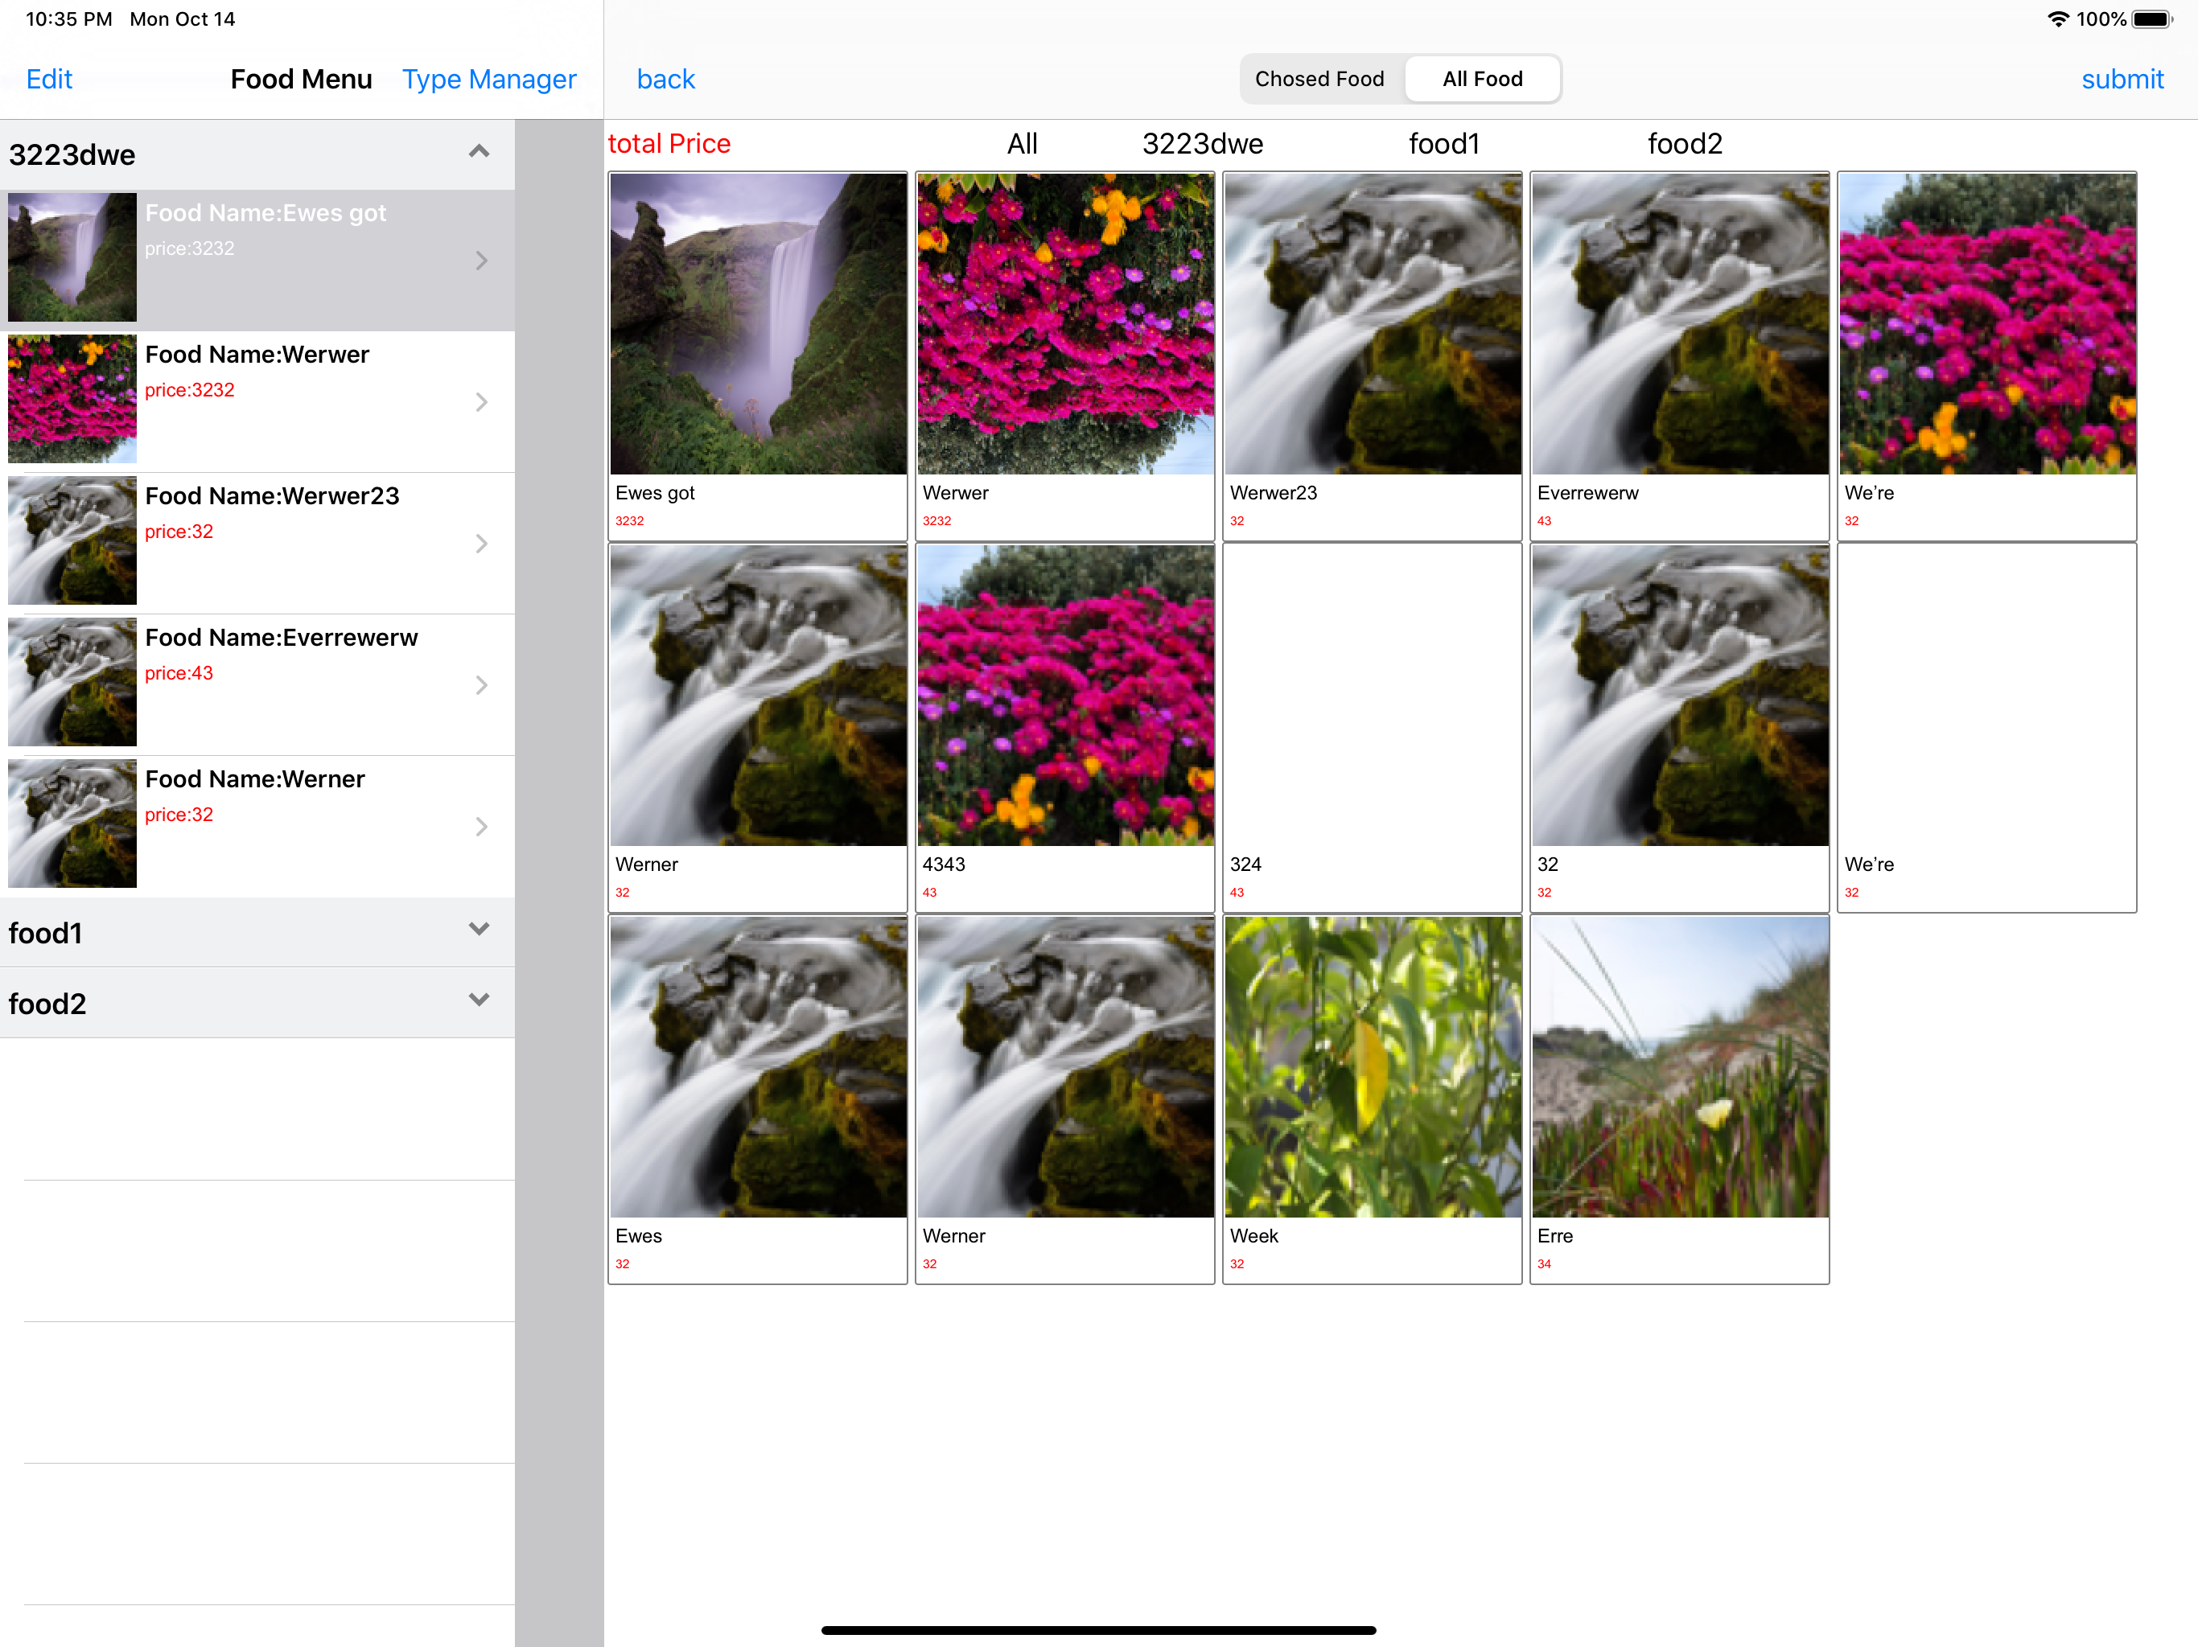Filter foods by the 3223dwe category

(1202, 144)
